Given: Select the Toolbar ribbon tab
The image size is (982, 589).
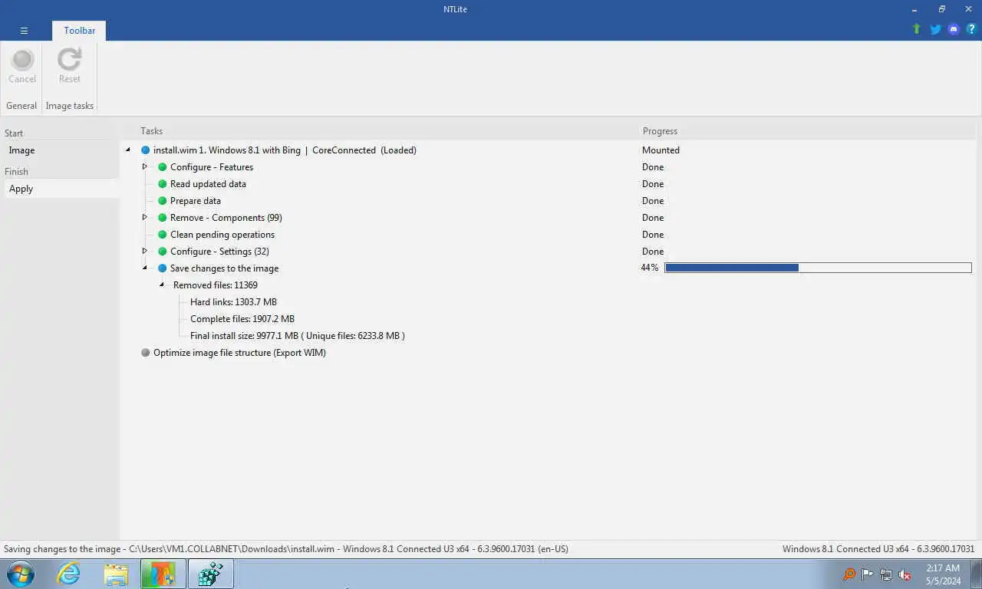Looking at the screenshot, I should [x=79, y=31].
